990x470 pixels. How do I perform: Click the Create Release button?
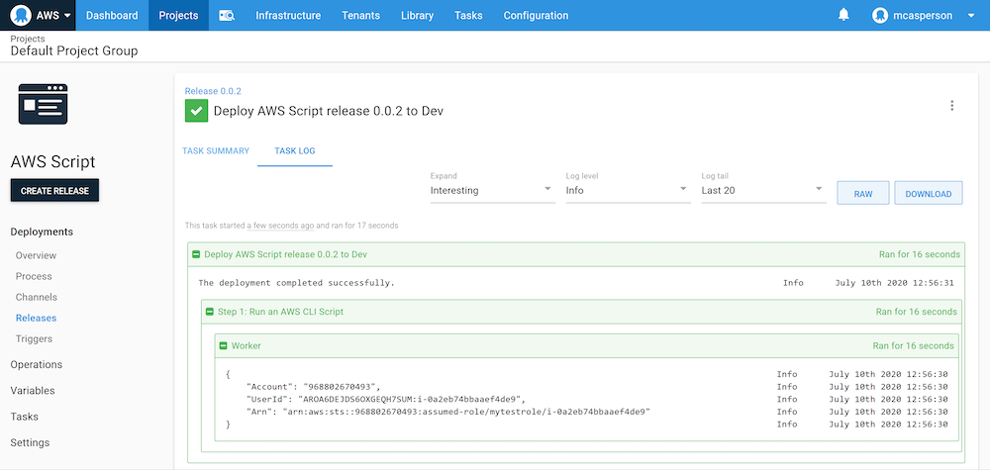point(54,191)
